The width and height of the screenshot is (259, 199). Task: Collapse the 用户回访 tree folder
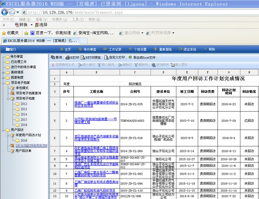[x=3, y=130]
